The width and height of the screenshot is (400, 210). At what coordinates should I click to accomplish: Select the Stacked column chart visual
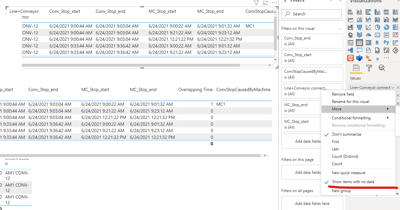(359, 12)
